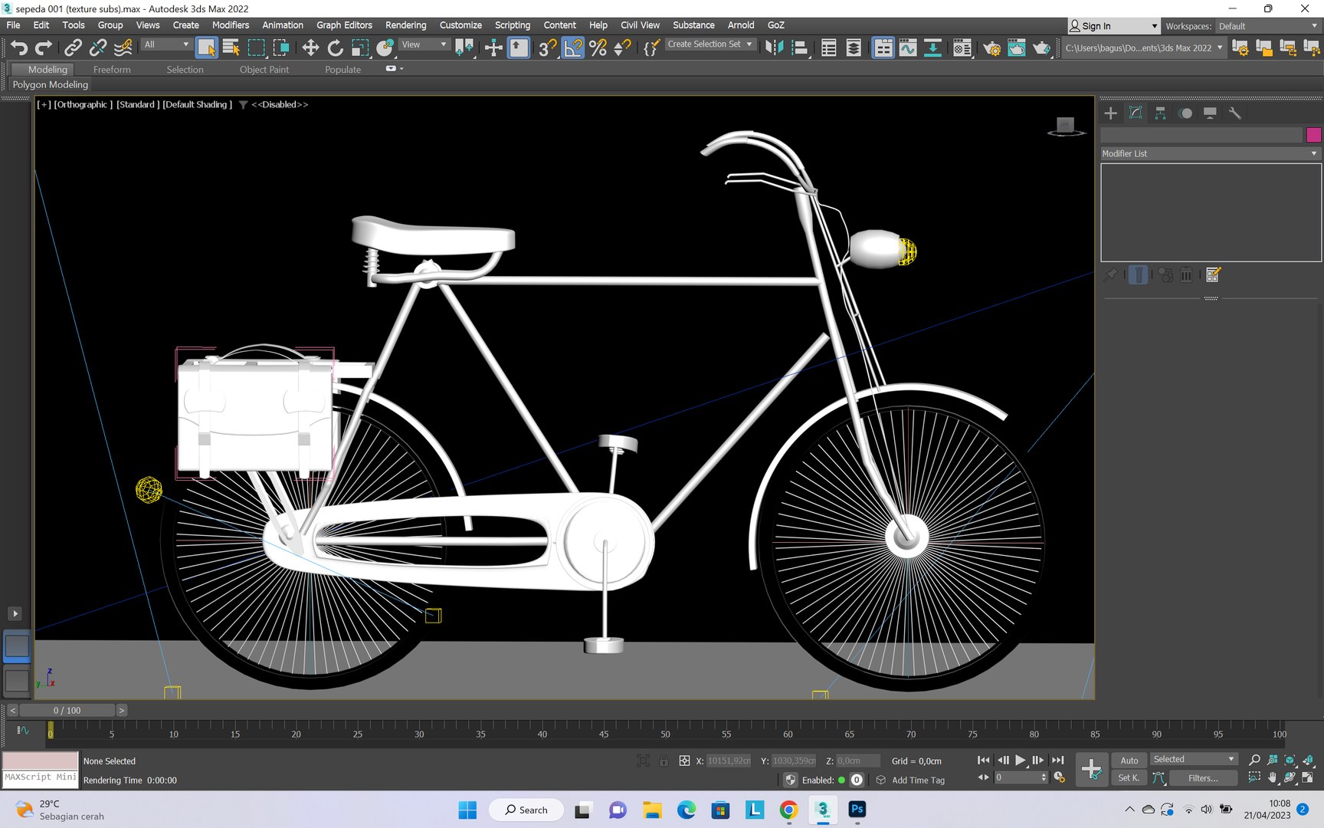This screenshot has height=828, width=1324.
Task: Activate the Select Object tool
Action: point(206,48)
